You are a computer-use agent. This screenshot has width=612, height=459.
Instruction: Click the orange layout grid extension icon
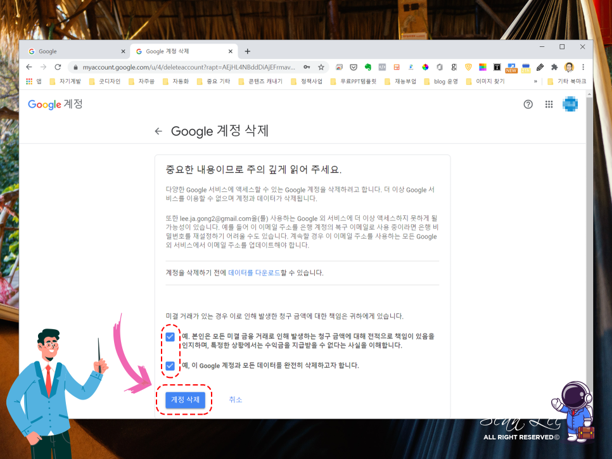pyautogui.click(x=397, y=67)
